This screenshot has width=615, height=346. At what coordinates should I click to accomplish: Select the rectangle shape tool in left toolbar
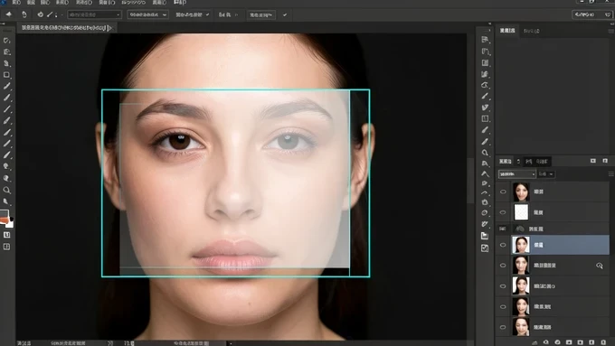[6, 75]
